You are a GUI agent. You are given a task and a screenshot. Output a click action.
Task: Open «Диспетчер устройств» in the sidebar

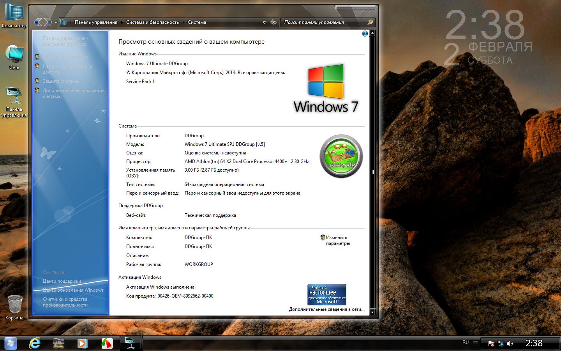65,57
